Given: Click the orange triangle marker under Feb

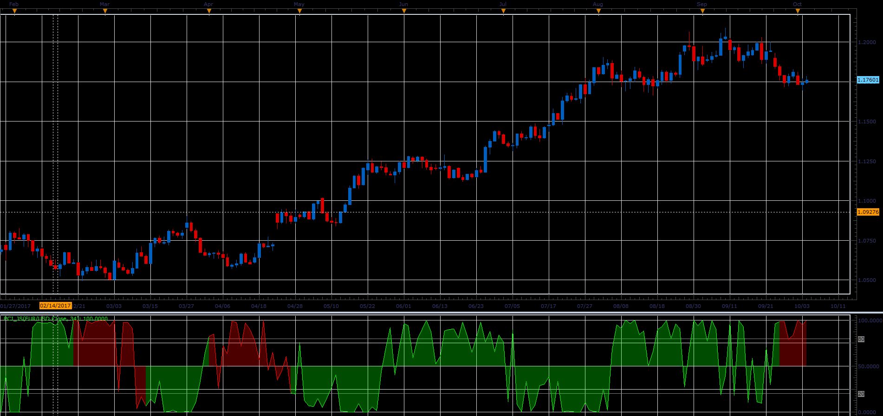Looking at the screenshot, I should [14, 12].
